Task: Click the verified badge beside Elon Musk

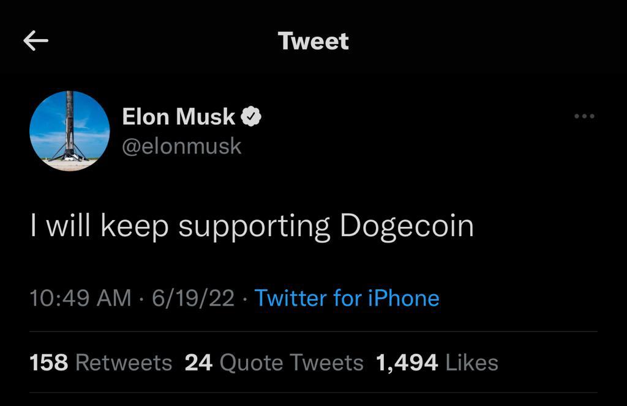Action: (x=251, y=116)
